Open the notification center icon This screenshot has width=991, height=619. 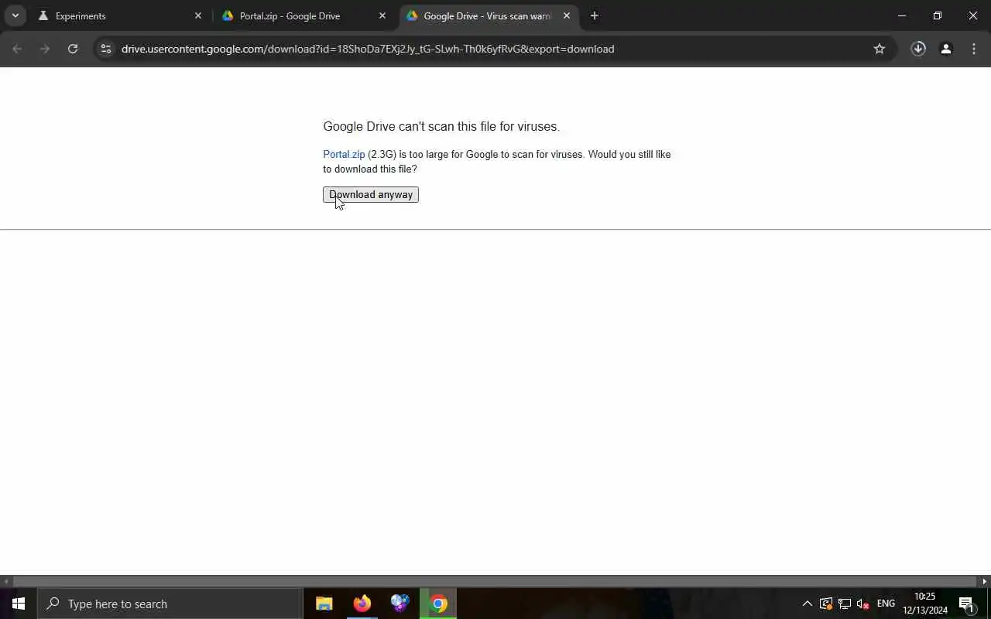[x=966, y=604]
